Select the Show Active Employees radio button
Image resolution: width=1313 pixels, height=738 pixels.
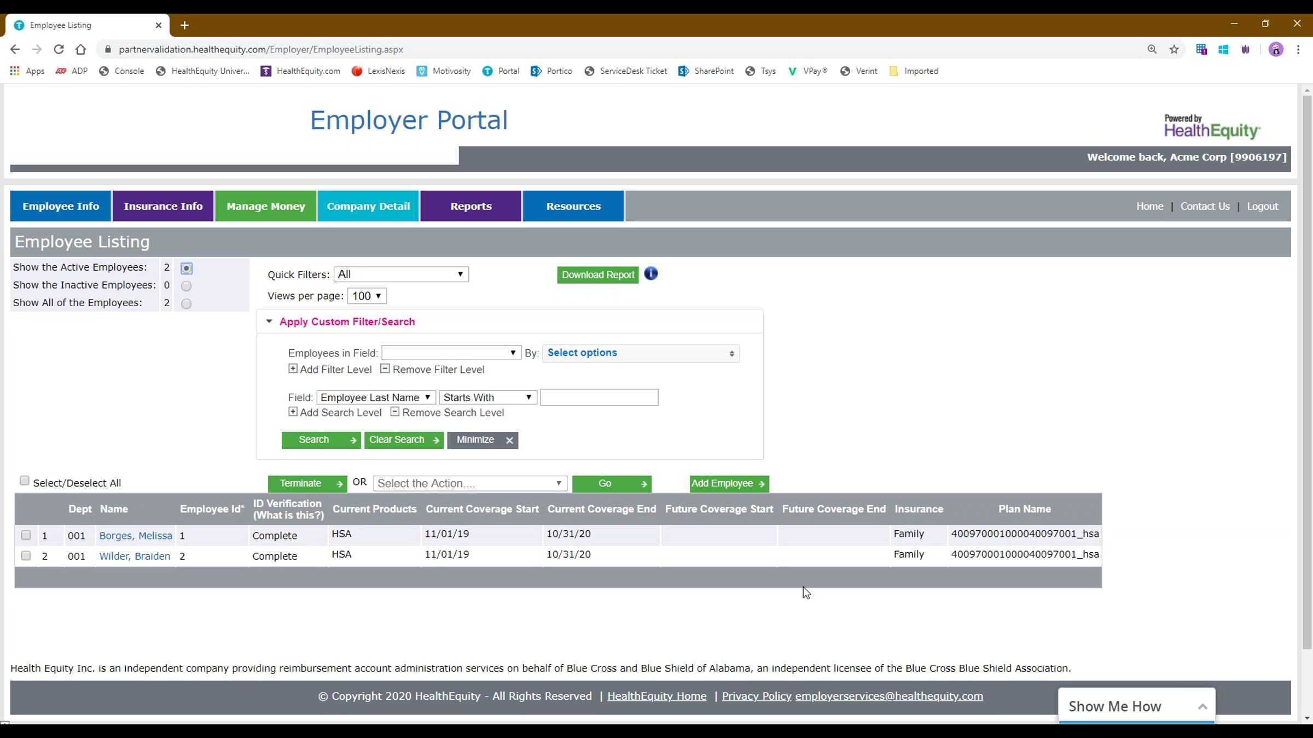[187, 268]
